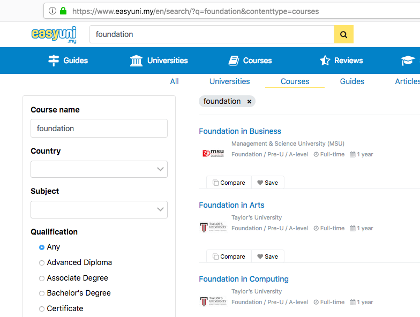Click Full-time clock icon for Foundation in Computing

pos(316,302)
